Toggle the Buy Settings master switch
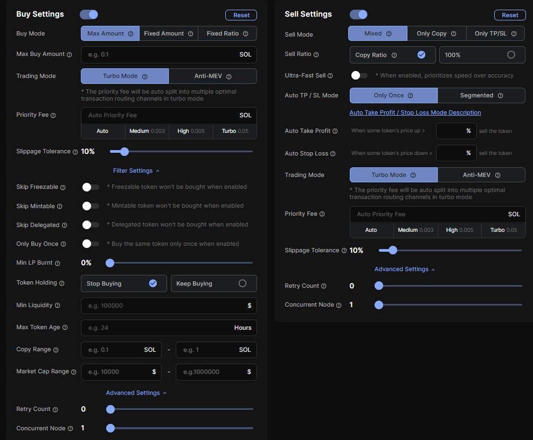 click(89, 15)
